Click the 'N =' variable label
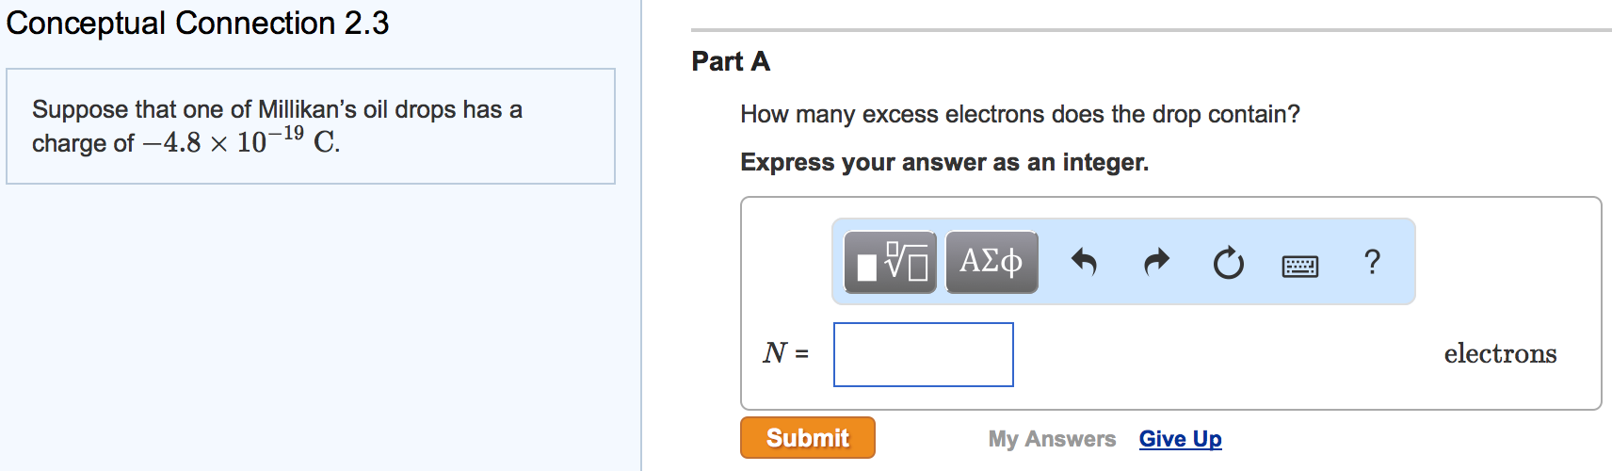 785,353
